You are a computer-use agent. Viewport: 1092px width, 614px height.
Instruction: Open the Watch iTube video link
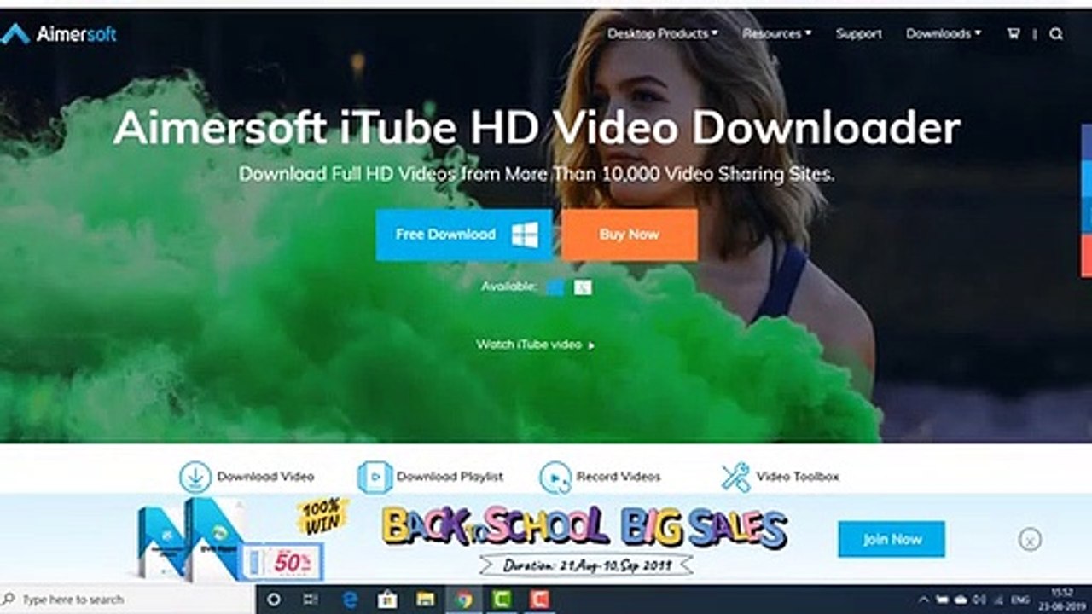pos(536,345)
